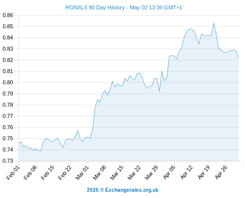245x198 pixels.
Task: Select the Apr 05 axis label
Action: 169,173
